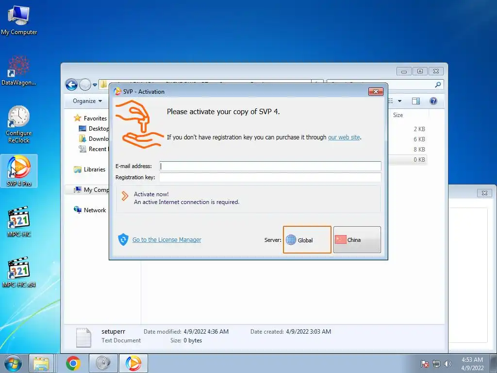This screenshot has height=373, width=497.
Task: Open Explorer recent locations dropdown arrow
Action: click(x=95, y=85)
